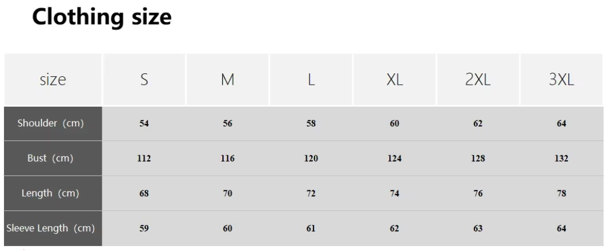
Task: Click the bust value 112 for S
Action: tap(144, 159)
